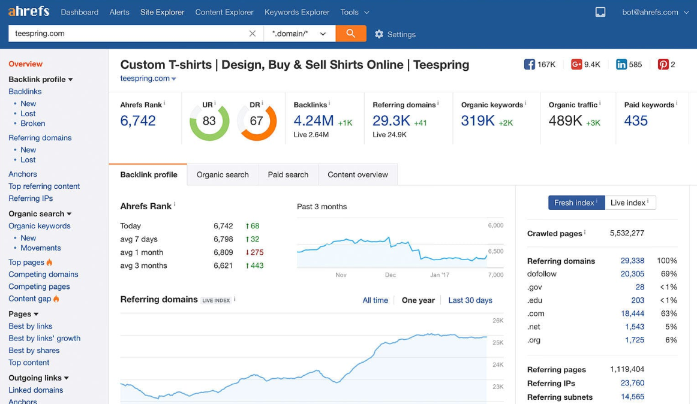Click the 29,338 referring domains count
The width and height of the screenshot is (697, 404).
(632, 261)
